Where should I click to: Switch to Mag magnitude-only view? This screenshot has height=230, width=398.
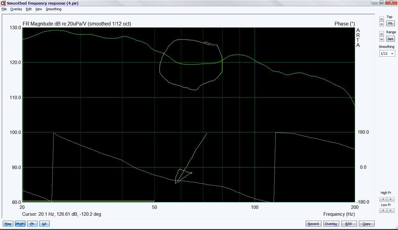point(8,224)
